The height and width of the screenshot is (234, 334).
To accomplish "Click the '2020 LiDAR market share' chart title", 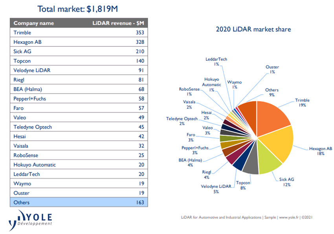I will click(x=253, y=29).
